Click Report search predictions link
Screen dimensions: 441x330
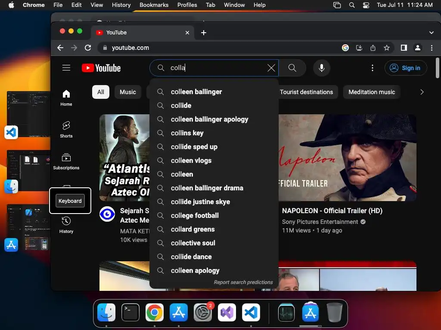tap(243, 282)
